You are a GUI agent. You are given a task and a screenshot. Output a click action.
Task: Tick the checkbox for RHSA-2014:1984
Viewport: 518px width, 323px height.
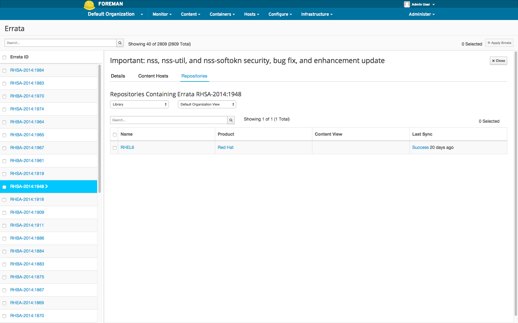click(x=4, y=71)
